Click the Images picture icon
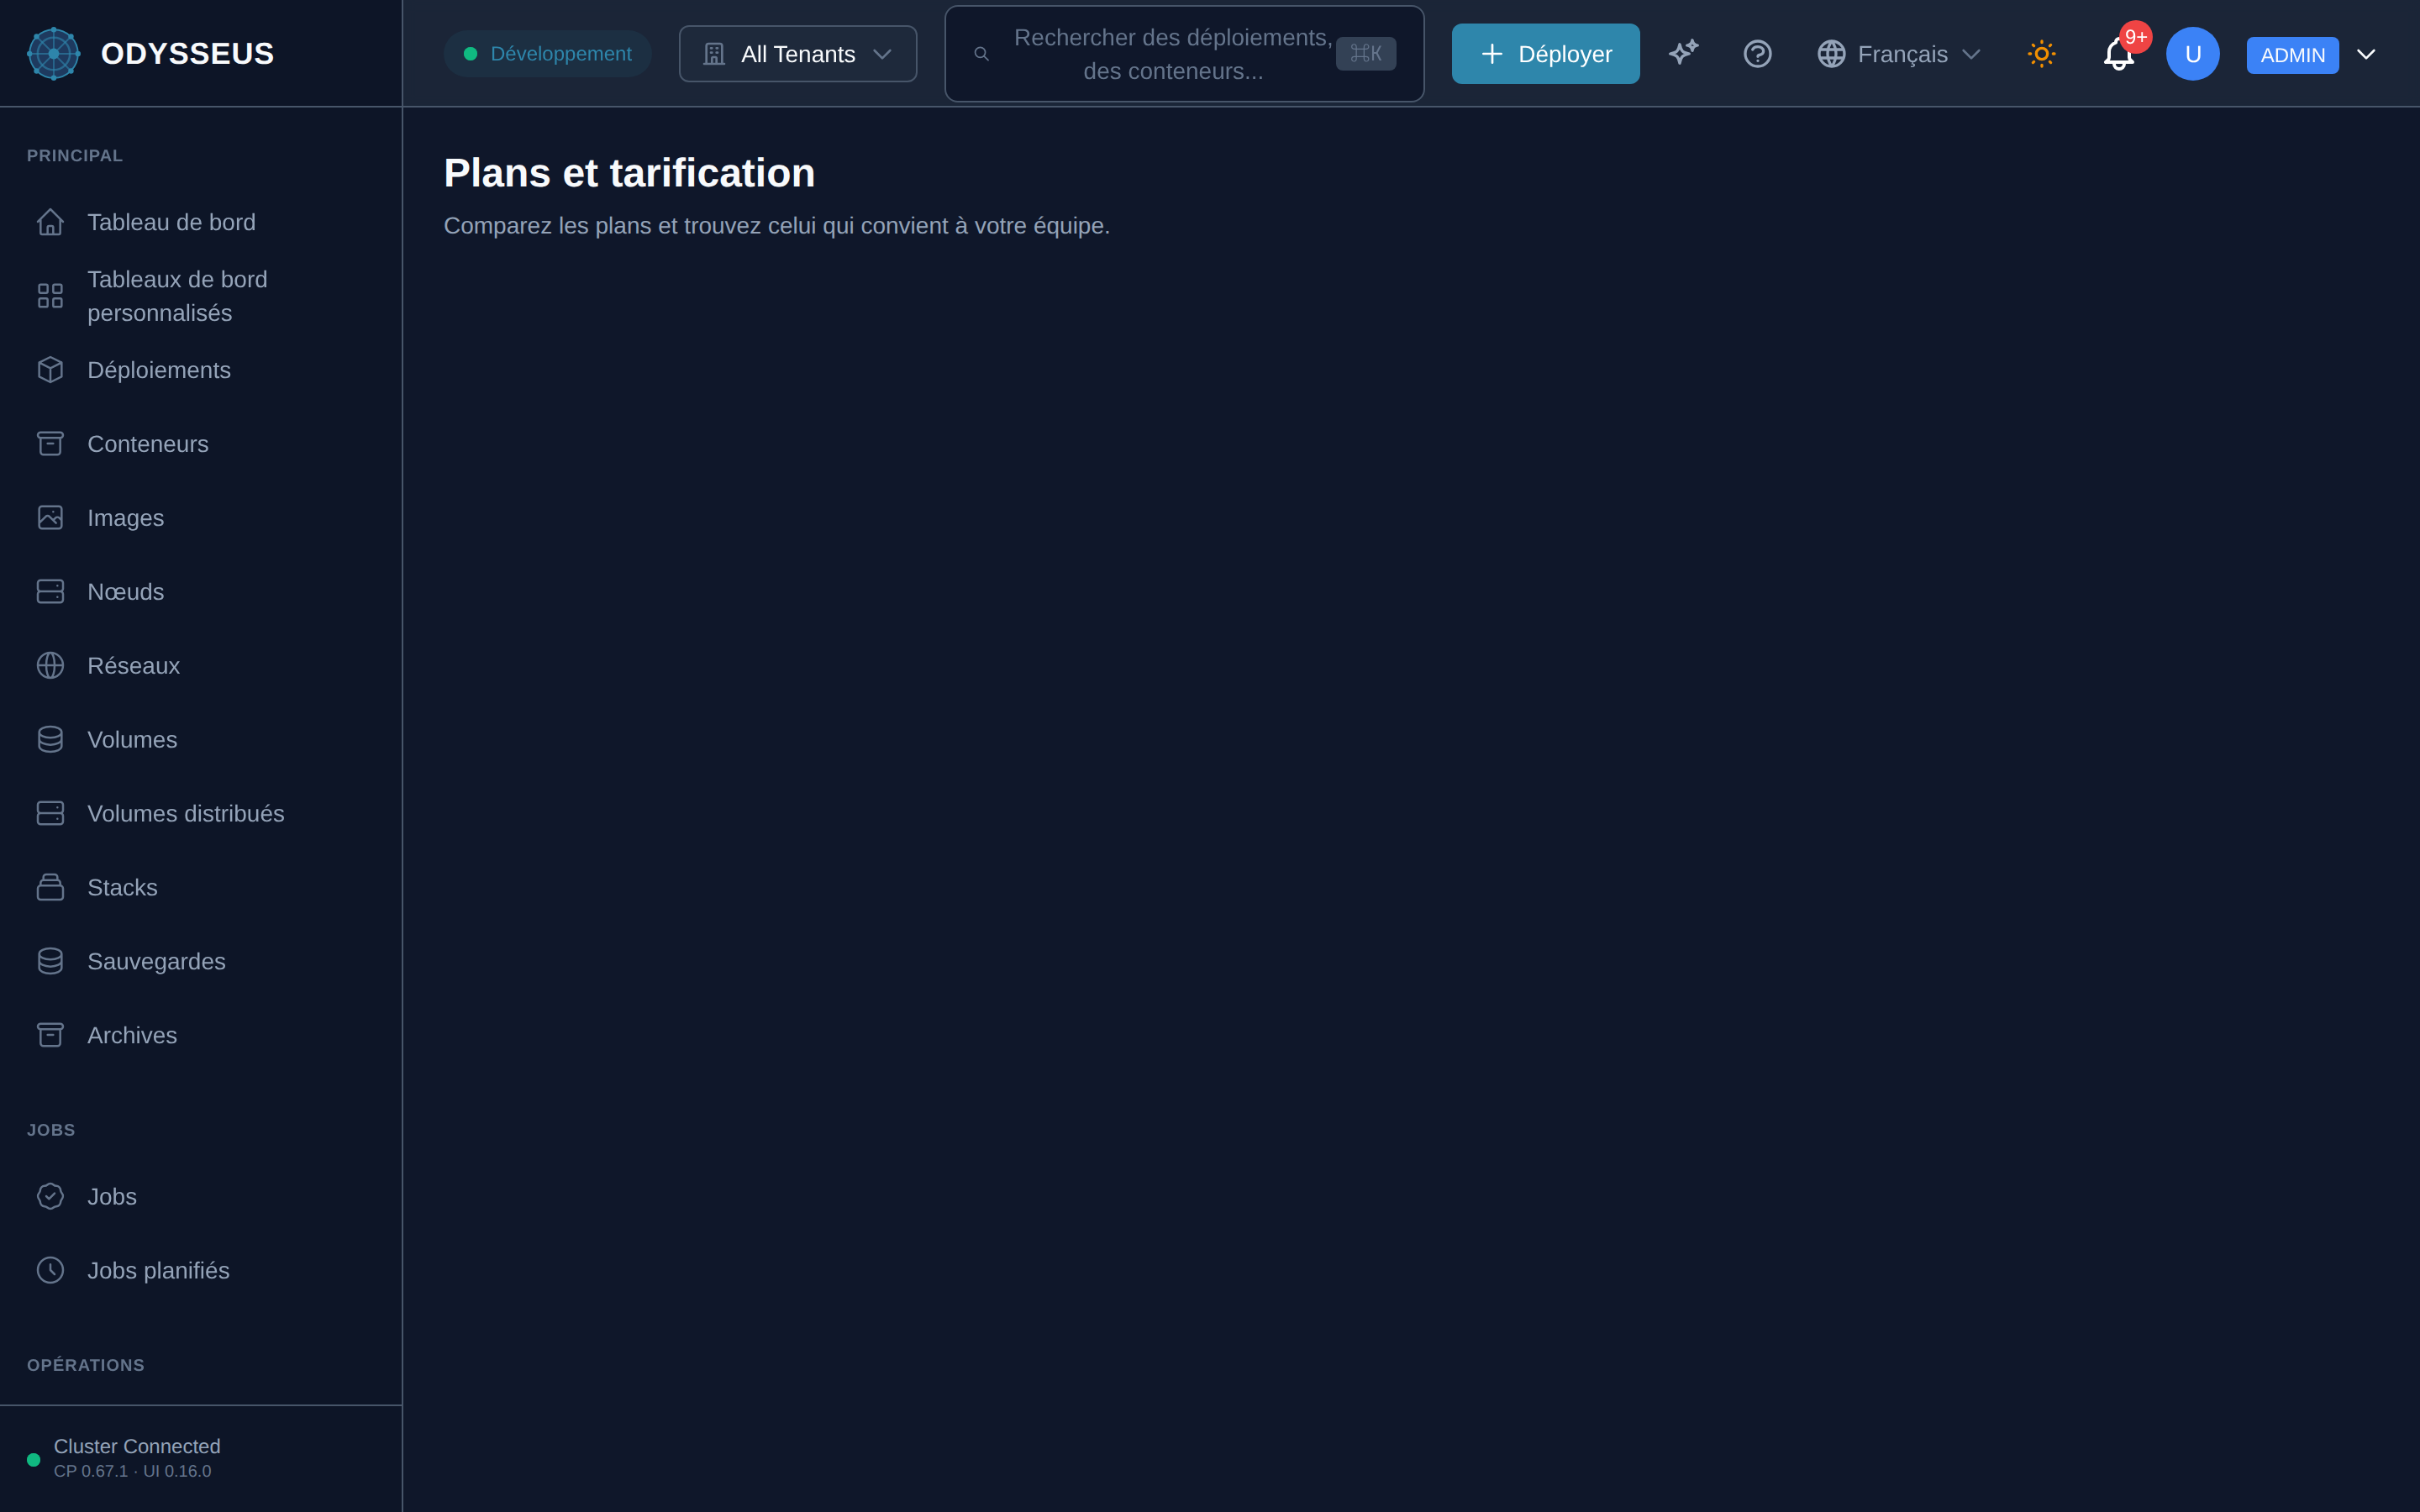The height and width of the screenshot is (1512, 2420). 50,518
